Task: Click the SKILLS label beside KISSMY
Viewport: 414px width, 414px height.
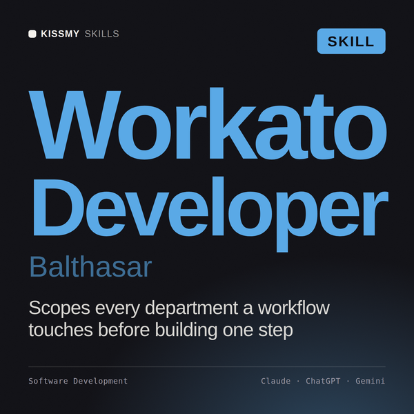Action: coord(102,34)
